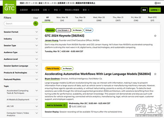Open Jensen Huang speaker link
Image resolution: width=164 pixels, height=118 pixels.
click(52, 40)
